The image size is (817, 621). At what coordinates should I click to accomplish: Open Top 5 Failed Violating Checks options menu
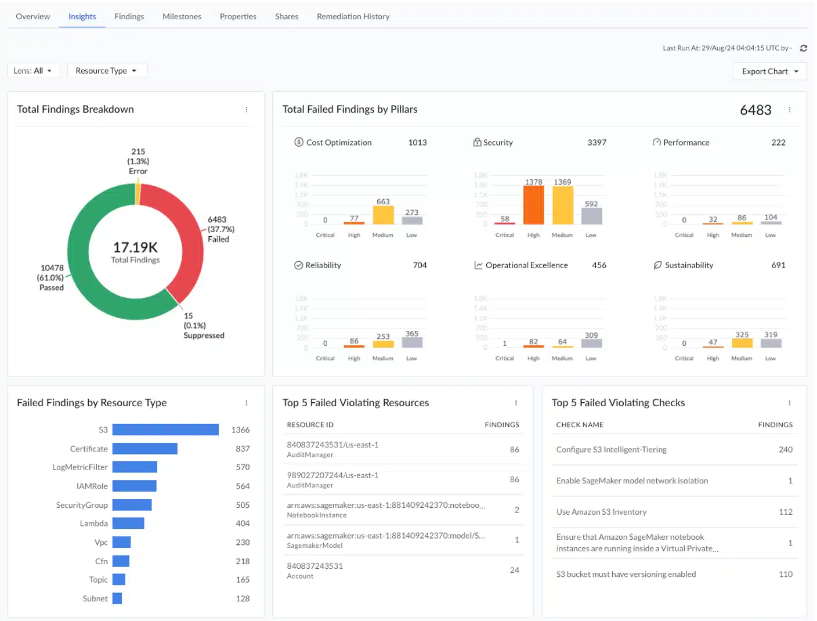coord(789,403)
